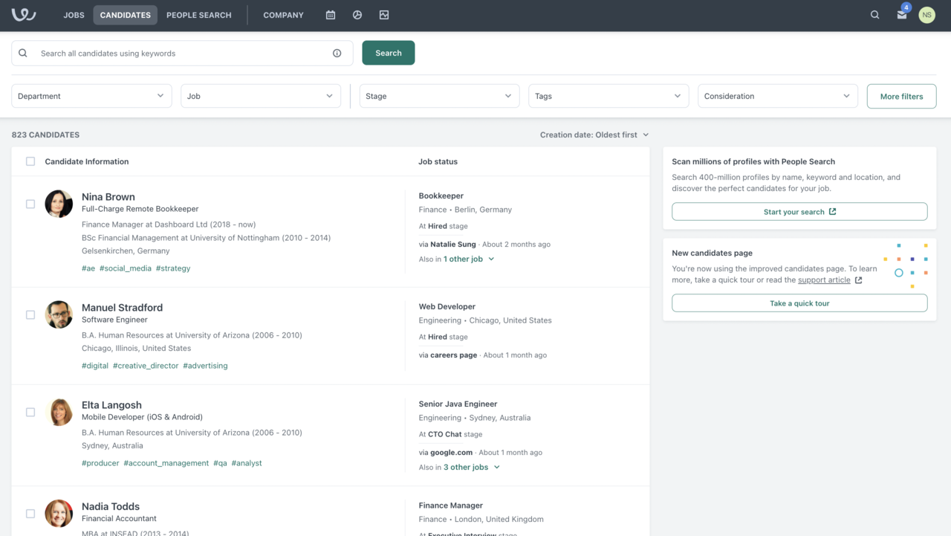Click the #strategy tag
The height and width of the screenshot is (536, 951).
(173, 268)
